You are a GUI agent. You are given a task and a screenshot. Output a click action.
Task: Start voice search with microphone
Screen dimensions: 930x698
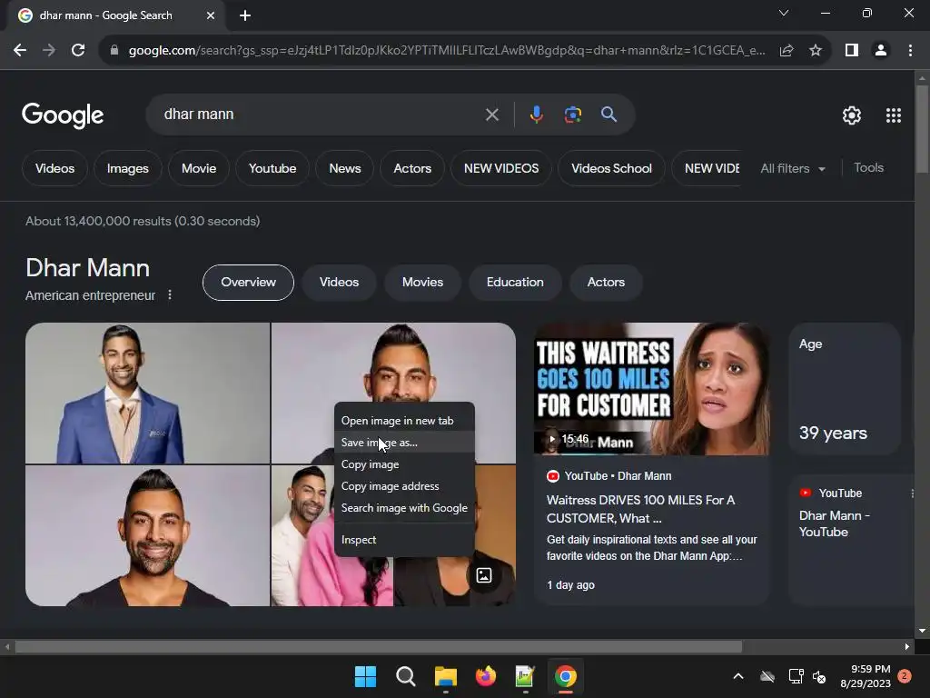(x=536, y=115)
